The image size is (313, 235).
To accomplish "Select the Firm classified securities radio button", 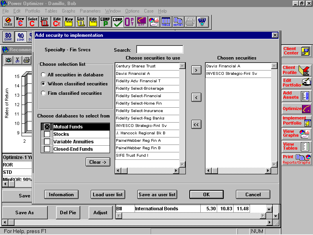I will 43,93.
